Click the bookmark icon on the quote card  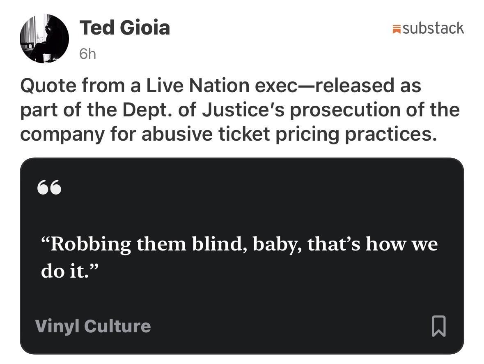click(438, 326)
